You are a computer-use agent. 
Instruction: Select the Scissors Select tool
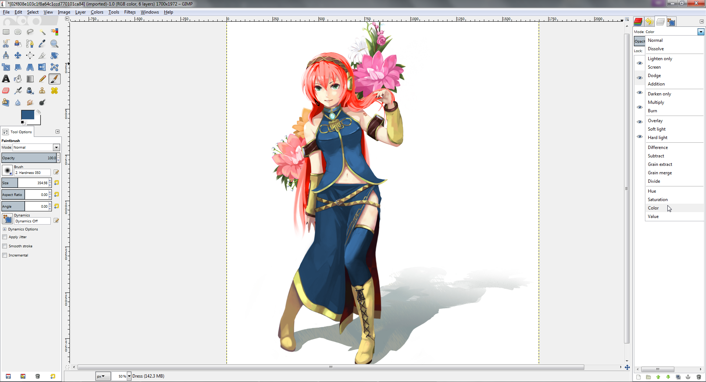click(6, 44)
